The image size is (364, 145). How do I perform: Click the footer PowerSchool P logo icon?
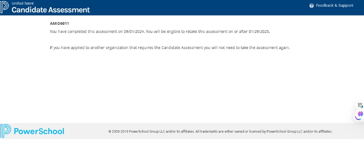pos(6,131)
